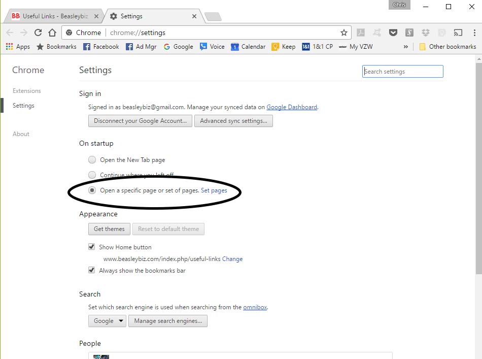Viewport: 482px width, 359px height.
Task: Open the Google Voice bookmark
Action: click(x=212, y=46)
